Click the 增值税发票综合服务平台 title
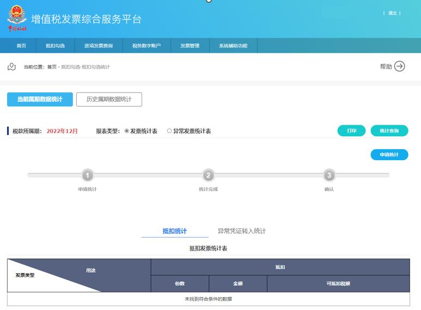Viewport: 421px width, 310px height. point(86,19)
